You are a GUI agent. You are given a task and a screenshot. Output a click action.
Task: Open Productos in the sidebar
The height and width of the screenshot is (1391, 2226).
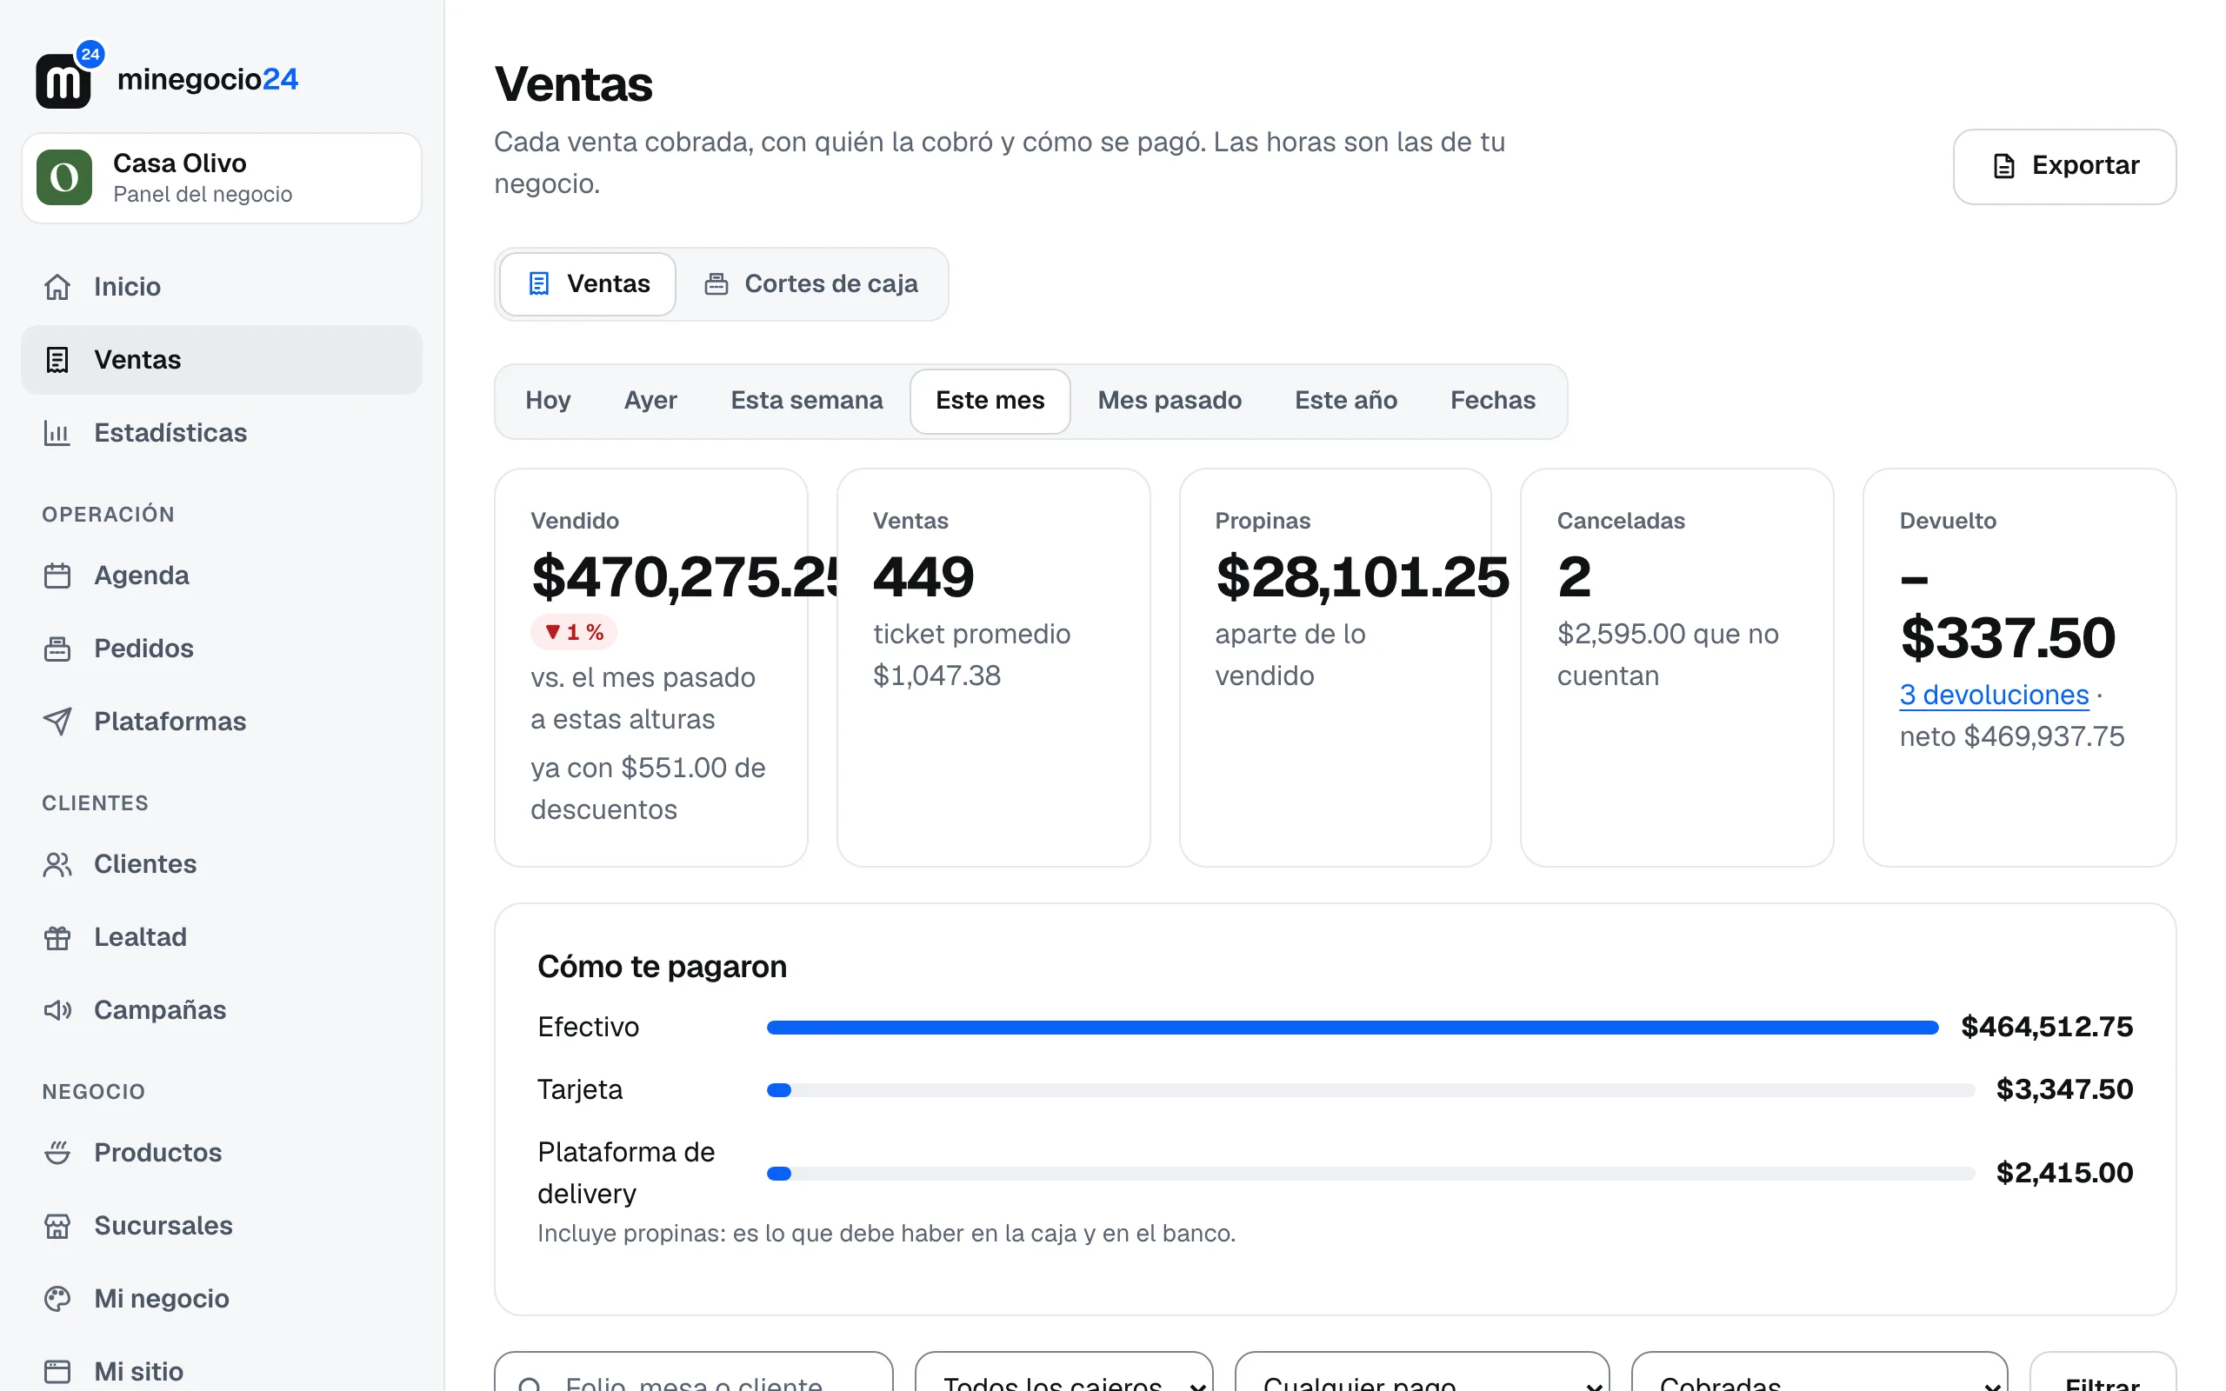[222, 1153]
